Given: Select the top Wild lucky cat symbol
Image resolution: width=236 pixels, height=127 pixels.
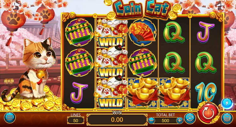Looking at the screenshot, I should pos(111,32).
